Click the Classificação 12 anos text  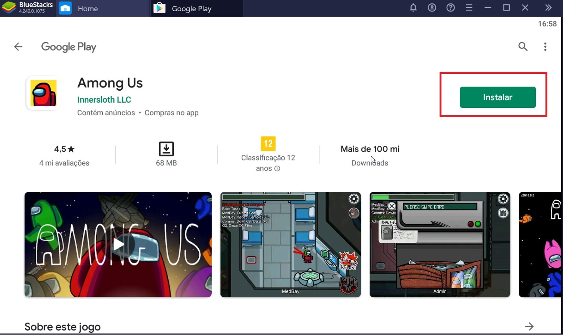click(x=268, y=163)
